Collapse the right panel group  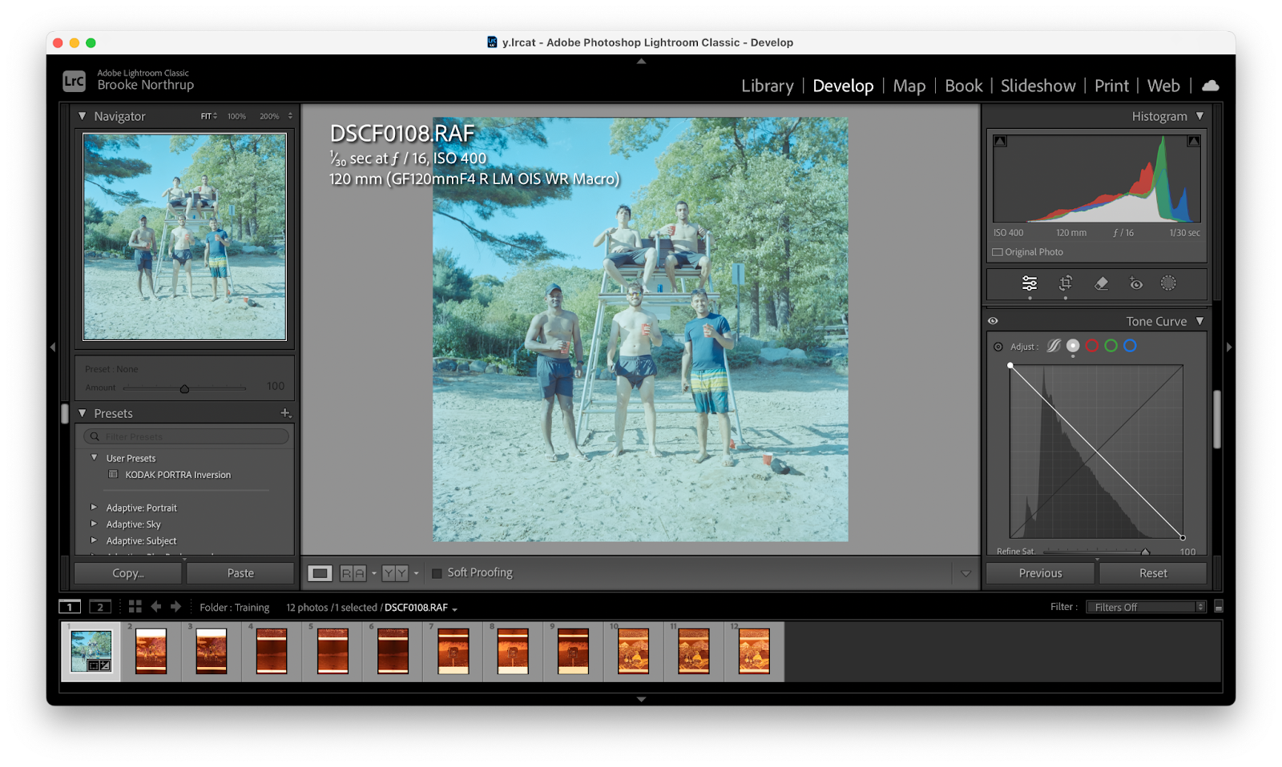(1229, 347)
